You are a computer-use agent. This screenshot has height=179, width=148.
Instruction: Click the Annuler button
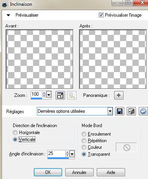pos(79,172)
